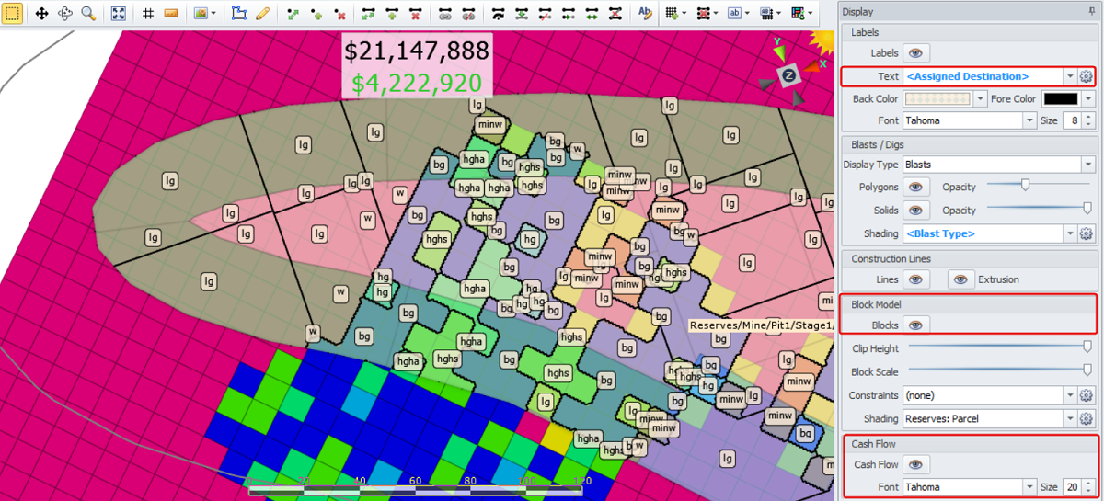Click the Cash Flow Size 20 field

pyautogui.click(x=1072, y=486)
